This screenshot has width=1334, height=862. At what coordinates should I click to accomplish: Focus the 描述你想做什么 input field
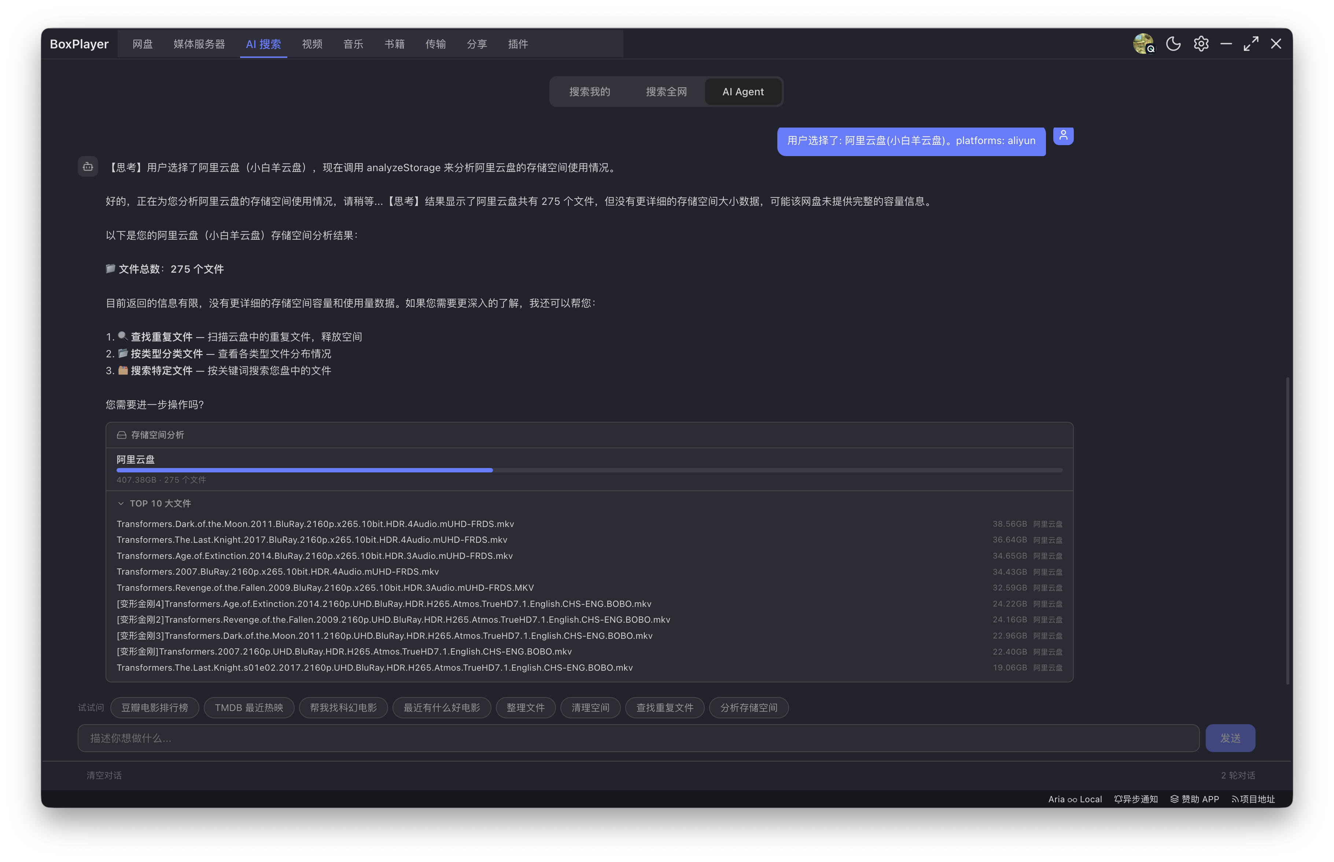click(x=638, y=738)
